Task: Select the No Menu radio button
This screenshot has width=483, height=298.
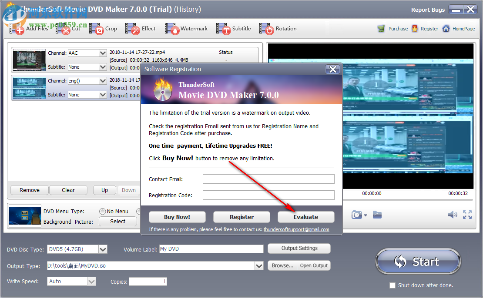Action: pyautogui.click(x=103, y=211)
